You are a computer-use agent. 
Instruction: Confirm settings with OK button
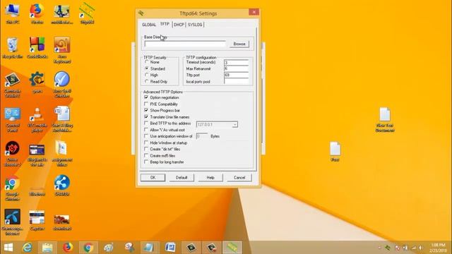coord(153,178)
